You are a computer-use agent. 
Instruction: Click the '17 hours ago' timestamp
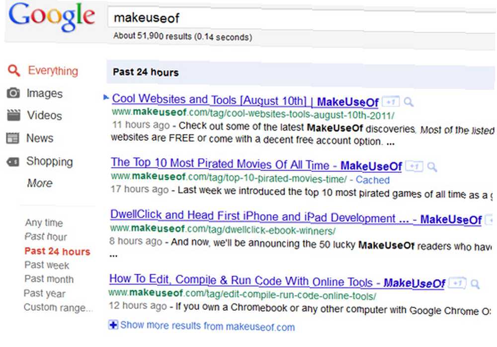[140, 189]
